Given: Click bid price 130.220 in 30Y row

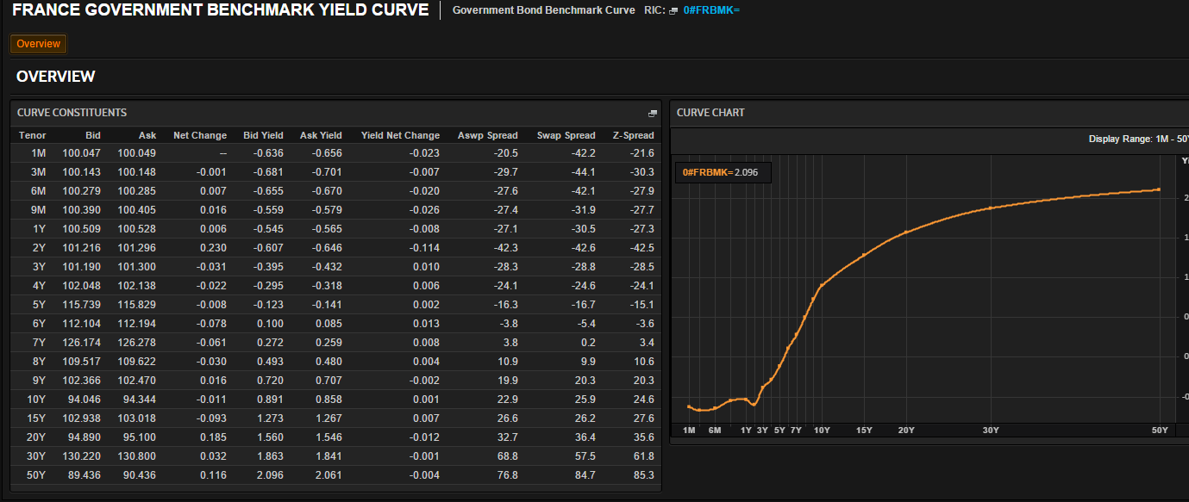Looking at the screenshot, I should (x=82, y=456).
